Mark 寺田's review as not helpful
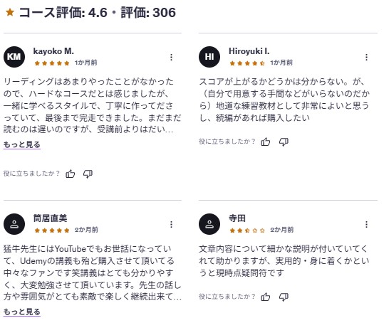This screenshot has height=323, width=384. [284, 297]
